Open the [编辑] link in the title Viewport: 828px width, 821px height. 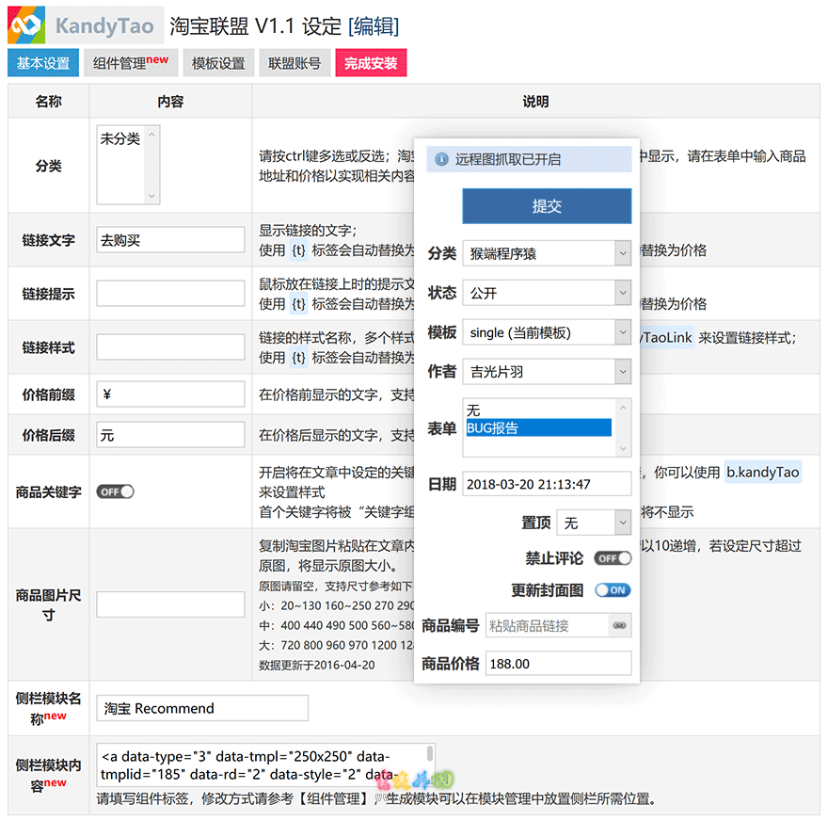tap(374, 25)
